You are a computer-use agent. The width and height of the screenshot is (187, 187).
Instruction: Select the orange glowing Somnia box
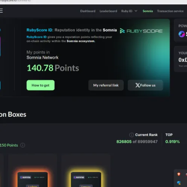point(33,180)
